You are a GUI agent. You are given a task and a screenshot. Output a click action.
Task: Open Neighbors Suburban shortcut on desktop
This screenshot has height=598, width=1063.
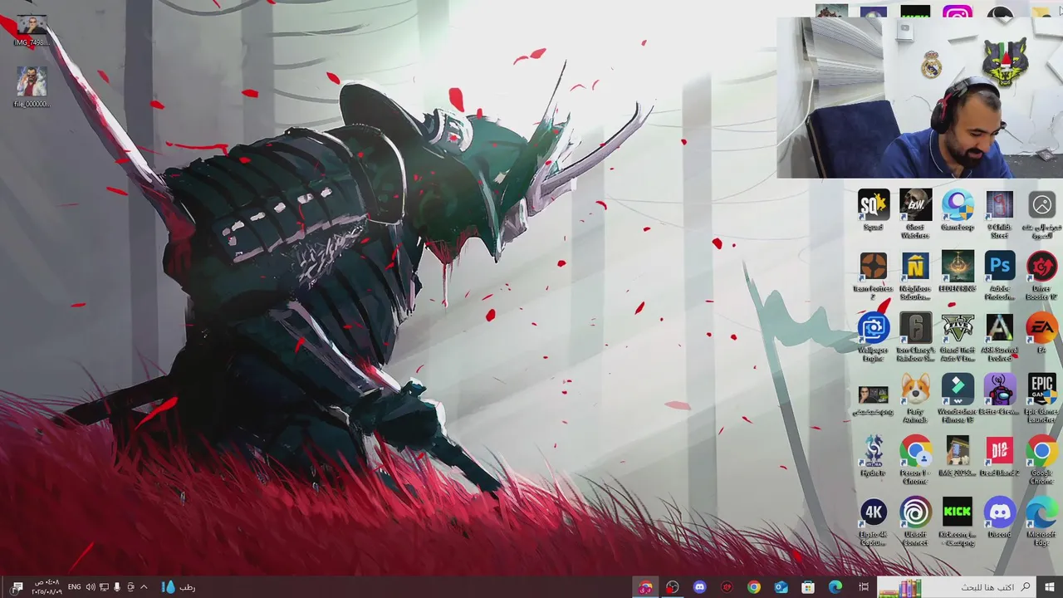click(x=915, y=276)
